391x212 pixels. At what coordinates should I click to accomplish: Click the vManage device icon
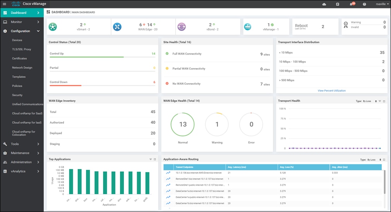pyautogui.click(x=248, y=27)
